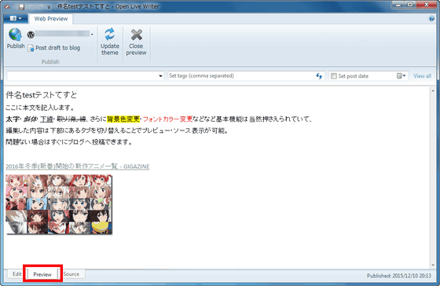Click the save icon in title bar
This screenshot has width=440, height=286.
(x=22, y=6)
